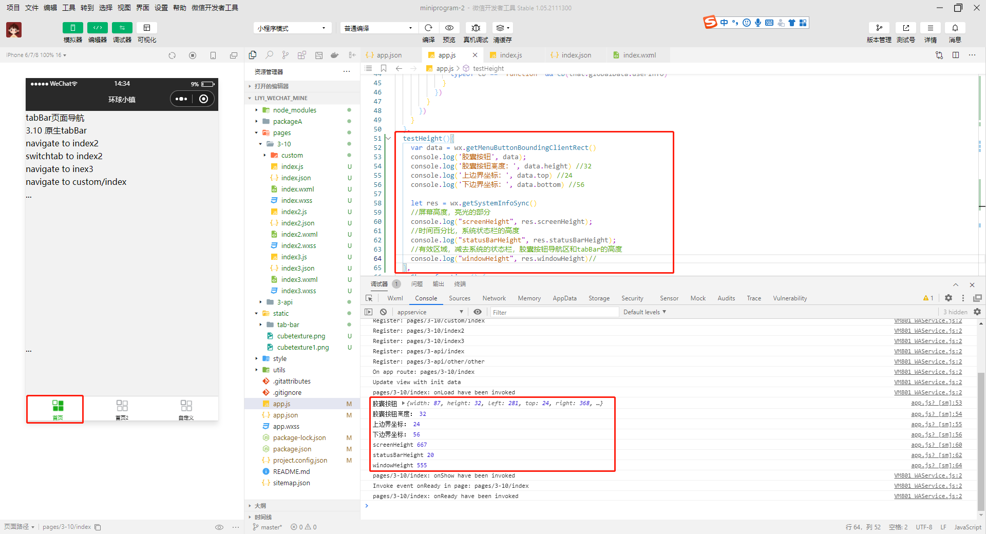986x534 pixels.
Task: Switch to the index.wxml editor tab
Action: point(639,55)
